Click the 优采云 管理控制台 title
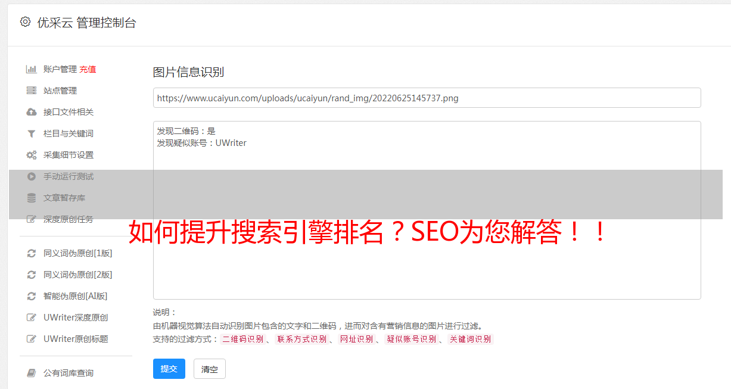Screen dimensions: 731x389 [x=86, y=23]
